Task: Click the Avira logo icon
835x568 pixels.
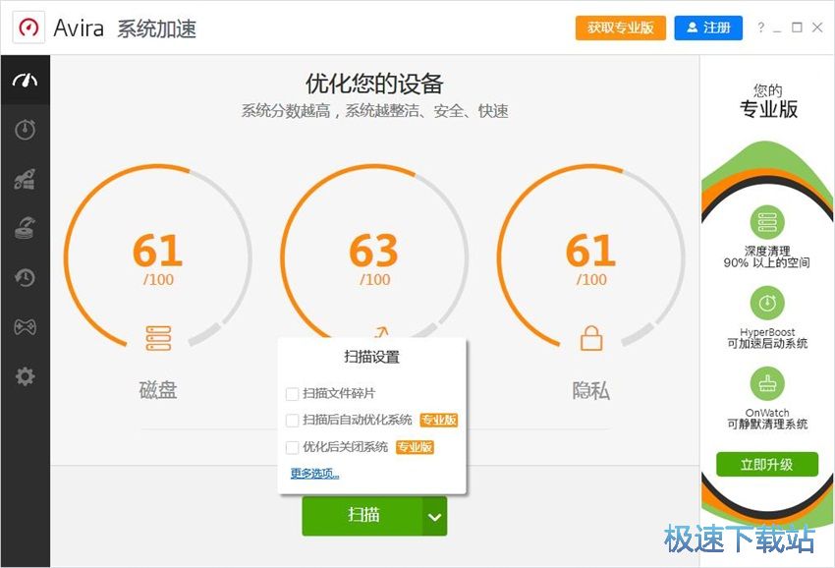Action: click(x=28, y=28)
